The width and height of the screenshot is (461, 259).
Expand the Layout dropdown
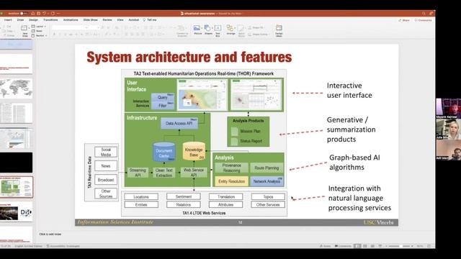click(39, 27)
